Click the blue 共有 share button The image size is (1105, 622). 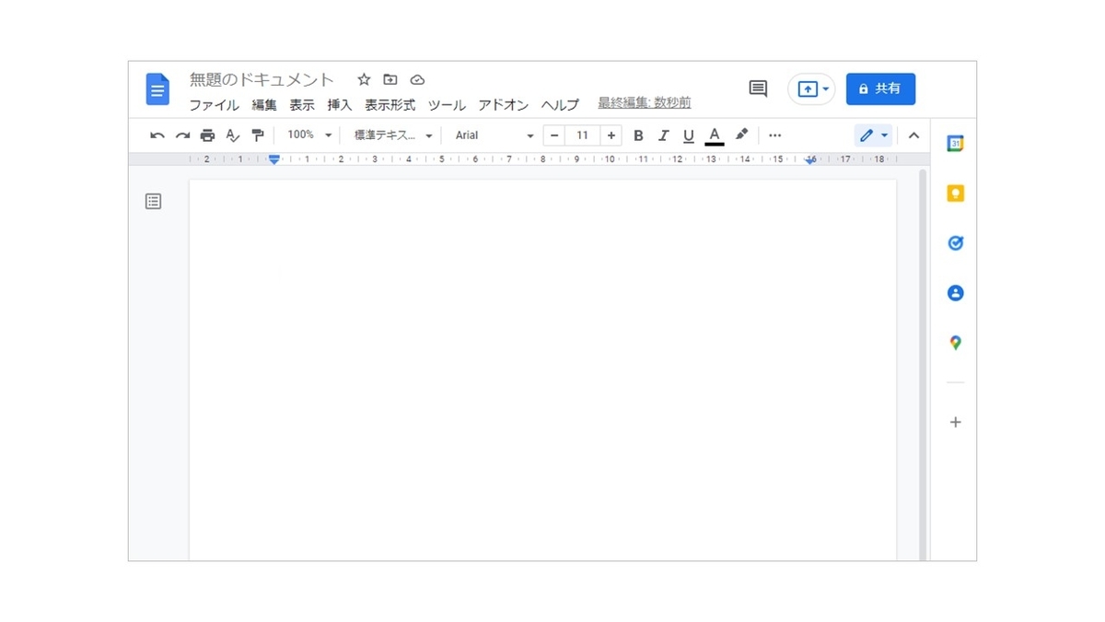tap(880, 89)
